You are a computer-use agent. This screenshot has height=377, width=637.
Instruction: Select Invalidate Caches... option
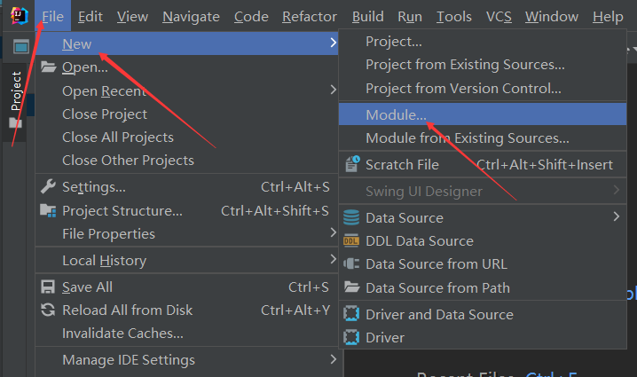tap(122, 334)
